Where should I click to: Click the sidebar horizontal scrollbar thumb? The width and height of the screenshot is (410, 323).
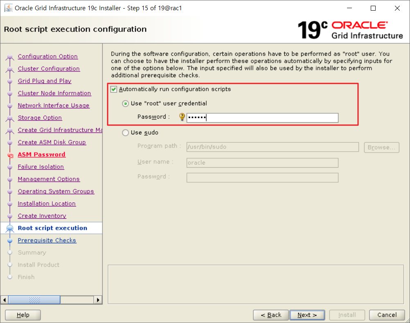[34, 300]
